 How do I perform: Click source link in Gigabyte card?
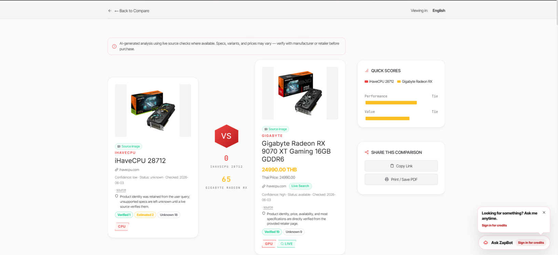pos(268,208)
